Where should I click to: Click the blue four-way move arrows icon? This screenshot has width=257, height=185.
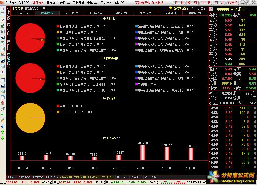(x=3, y=126)
